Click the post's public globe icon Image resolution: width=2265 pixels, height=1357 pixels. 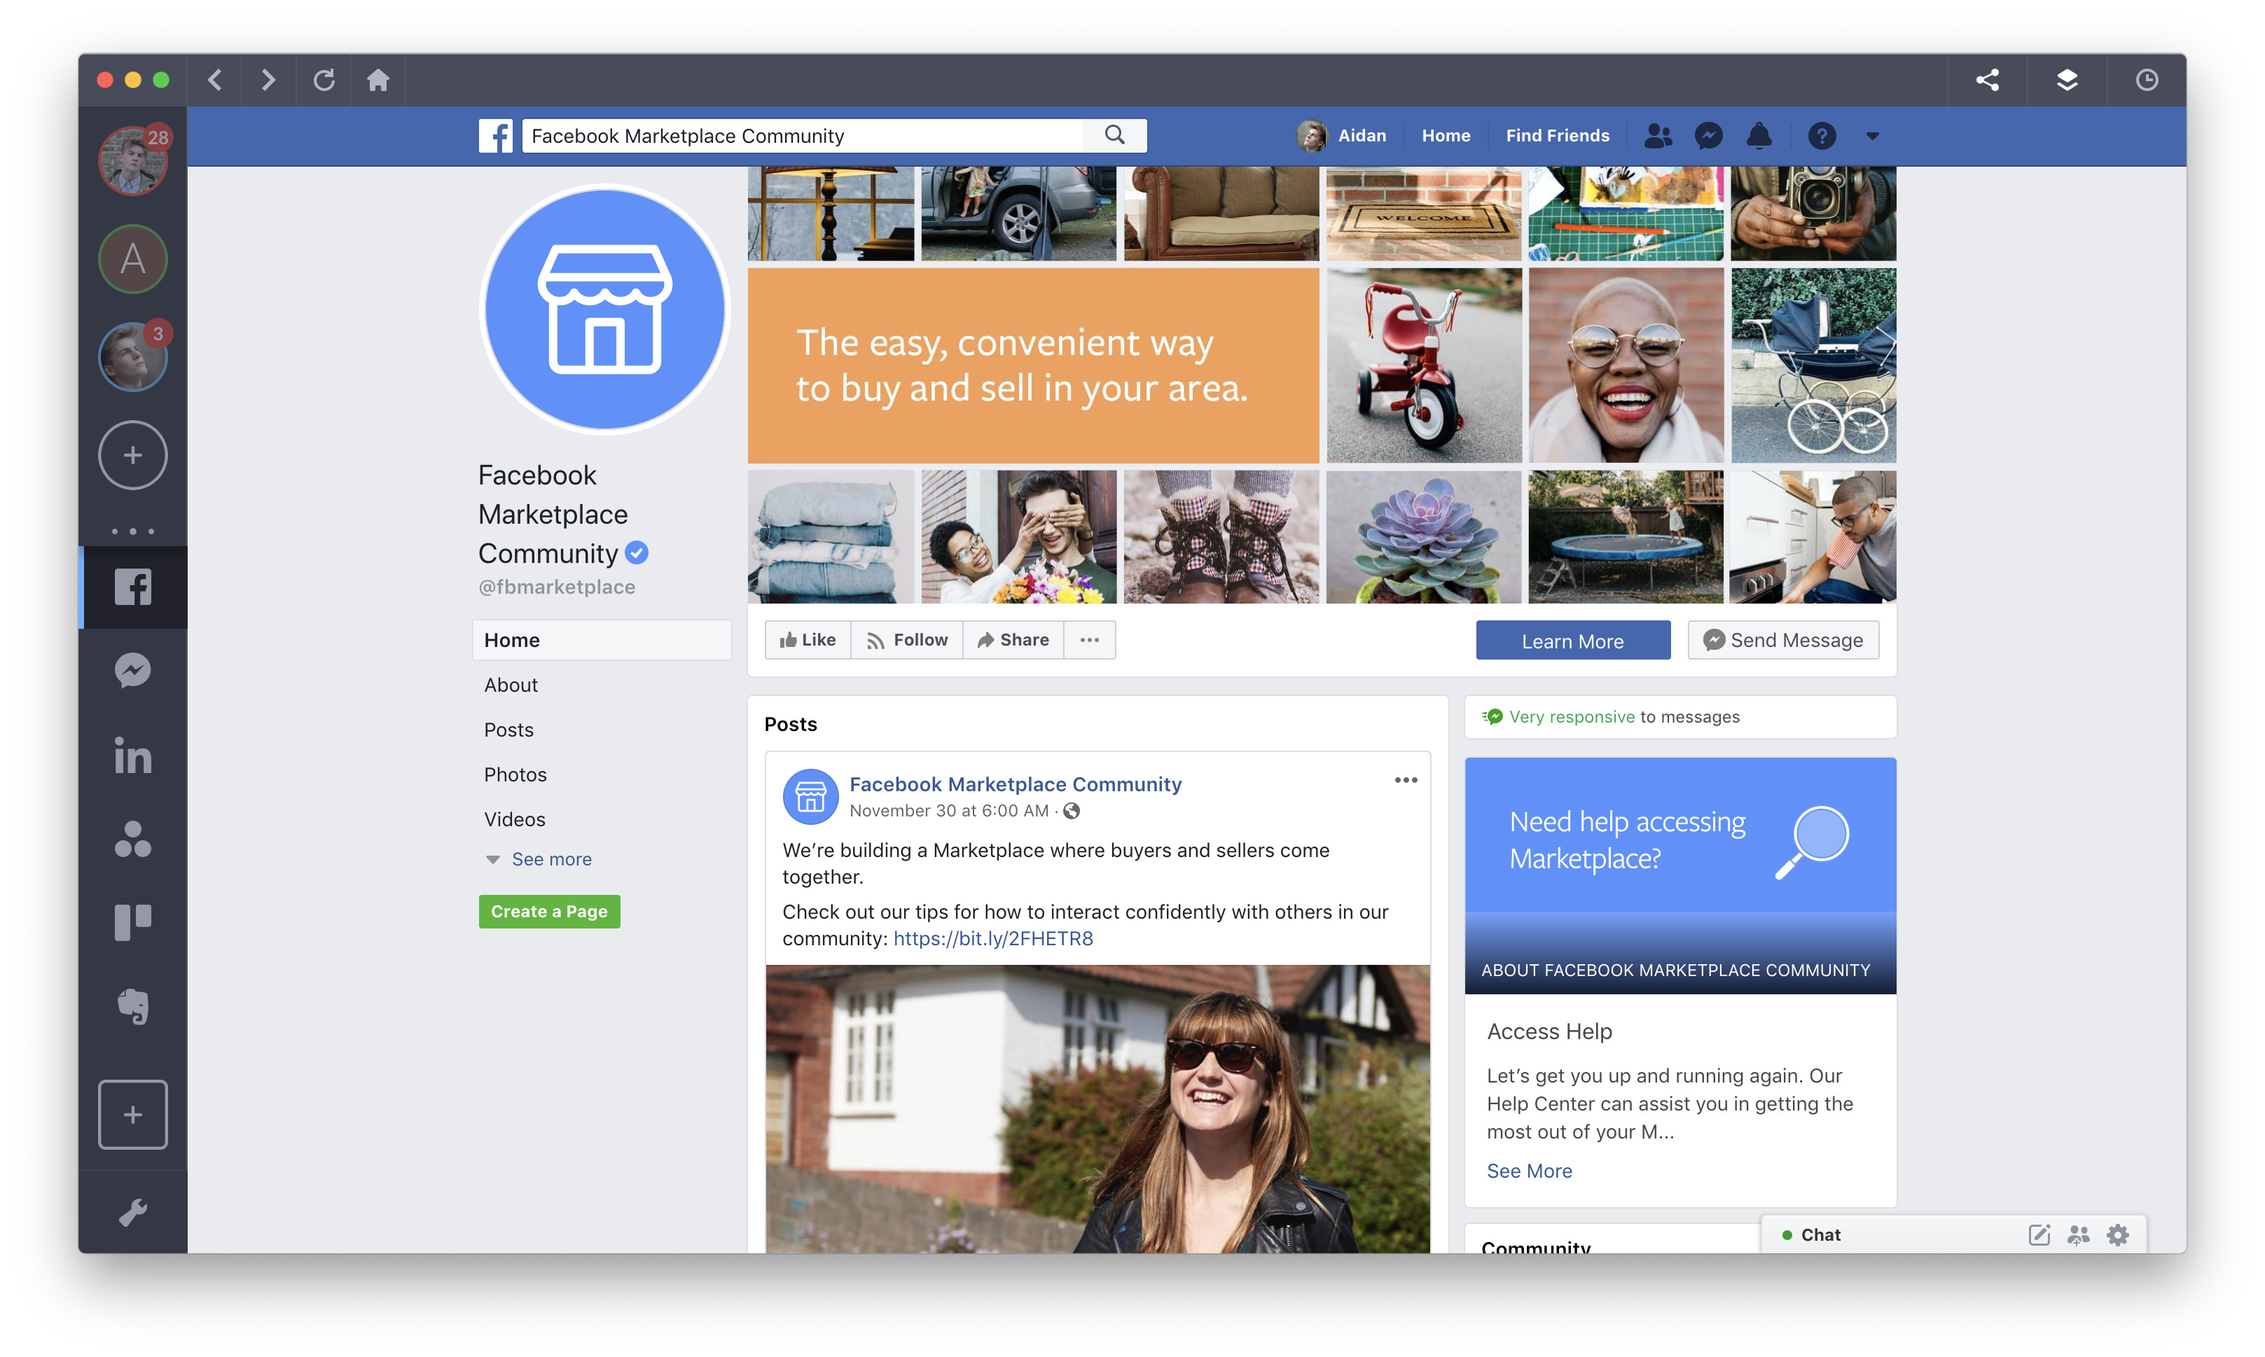1072,810
